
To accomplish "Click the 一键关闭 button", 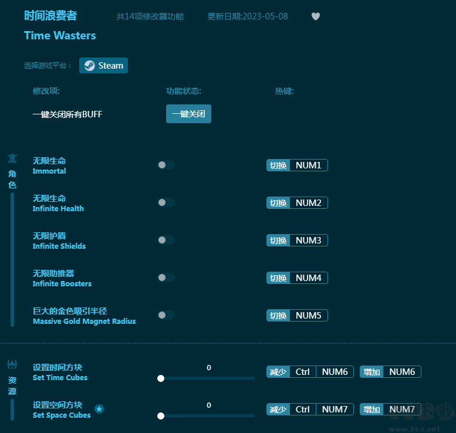I will [188, 114].
